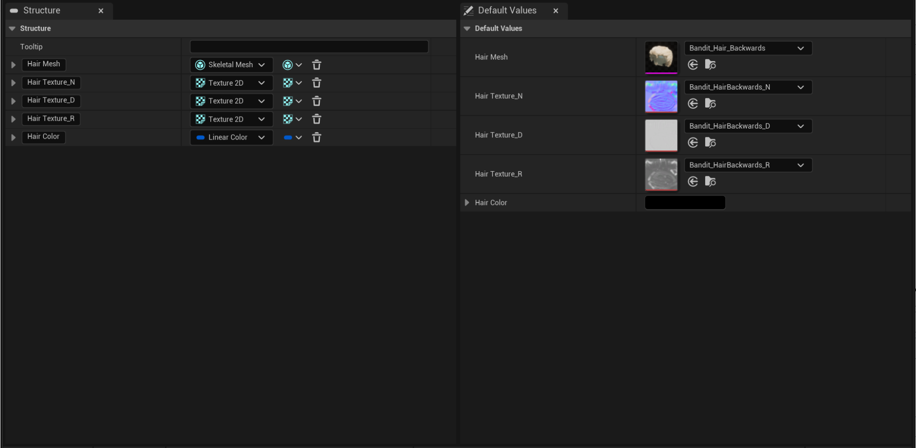916x448 pixels.
Task: Browse to Hair Mesh asset in Content Browser
Action: point(710,65)
